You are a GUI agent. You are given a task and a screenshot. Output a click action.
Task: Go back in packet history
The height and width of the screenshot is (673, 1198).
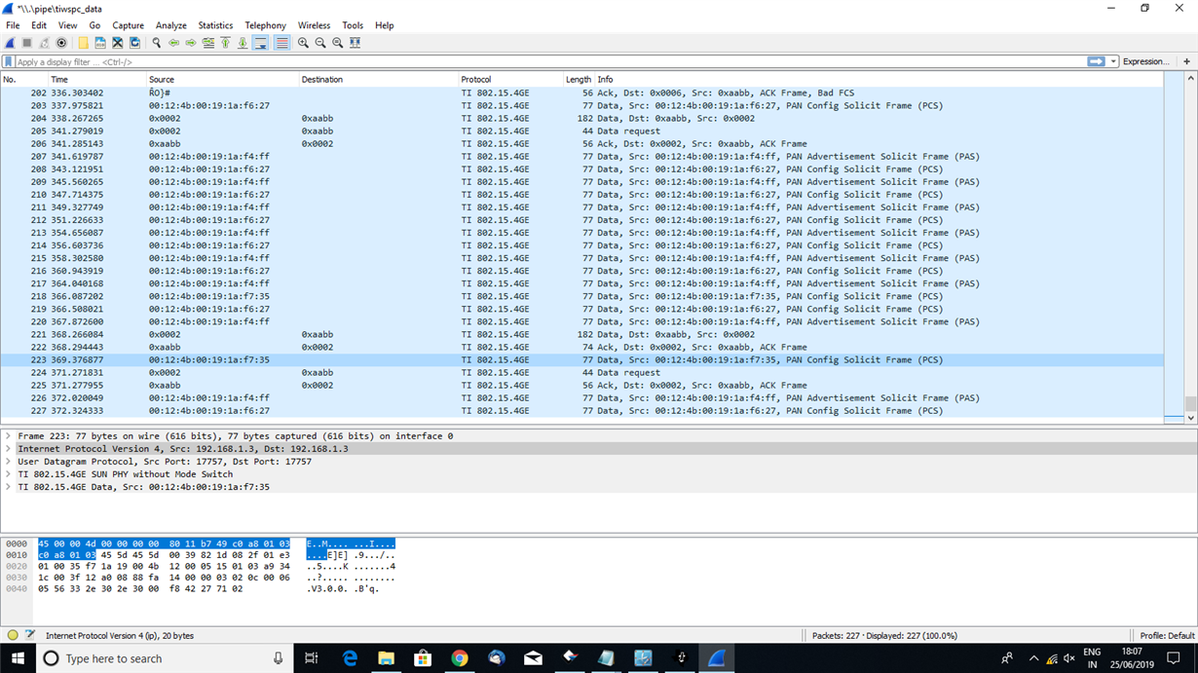click(173, 43)
